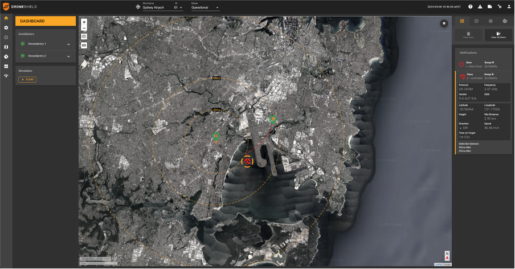515x269 pixels.
Task: Click the Frequency value 2.47 GHz
Action: [491, 89]
